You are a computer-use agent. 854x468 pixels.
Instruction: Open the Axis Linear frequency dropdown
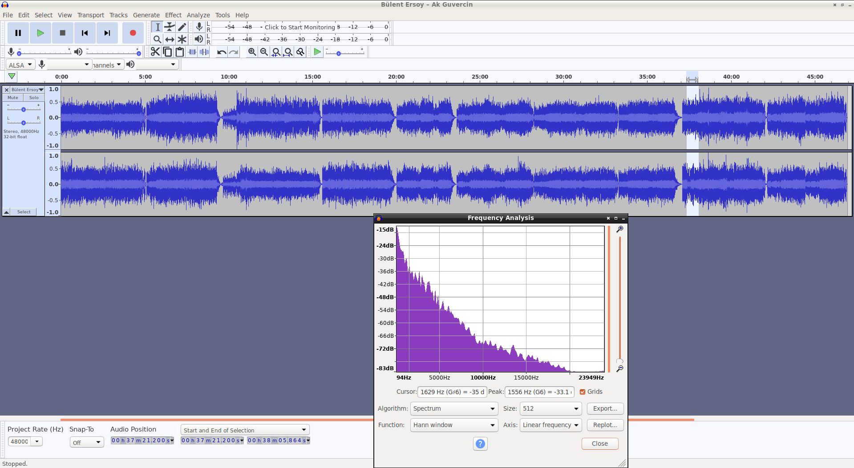pos(550,425)
